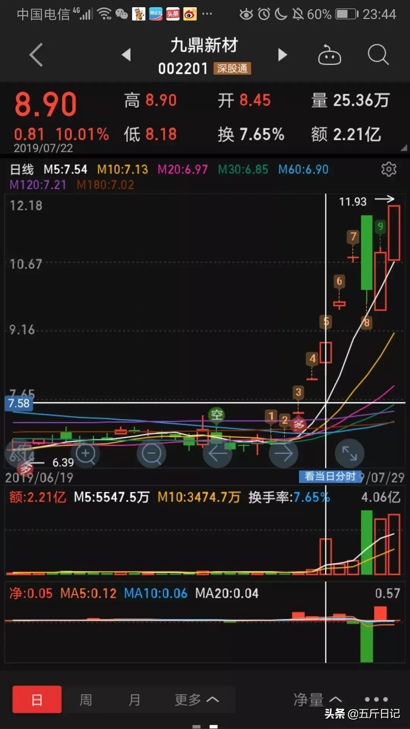Select the numbered marker 3
This screenshot has width=410, height=729.
click(x=298, y=392)
